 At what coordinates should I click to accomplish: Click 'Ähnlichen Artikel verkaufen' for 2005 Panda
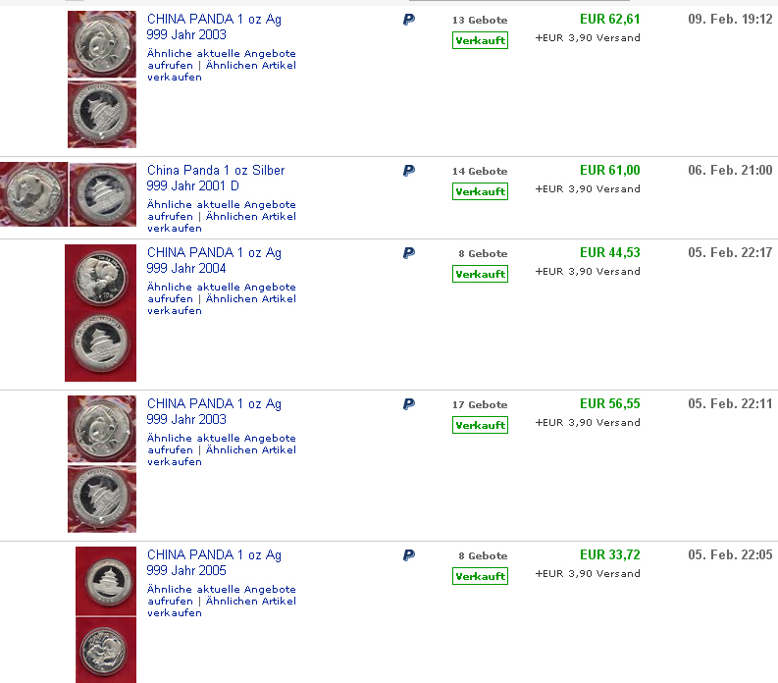pos(250,601)
